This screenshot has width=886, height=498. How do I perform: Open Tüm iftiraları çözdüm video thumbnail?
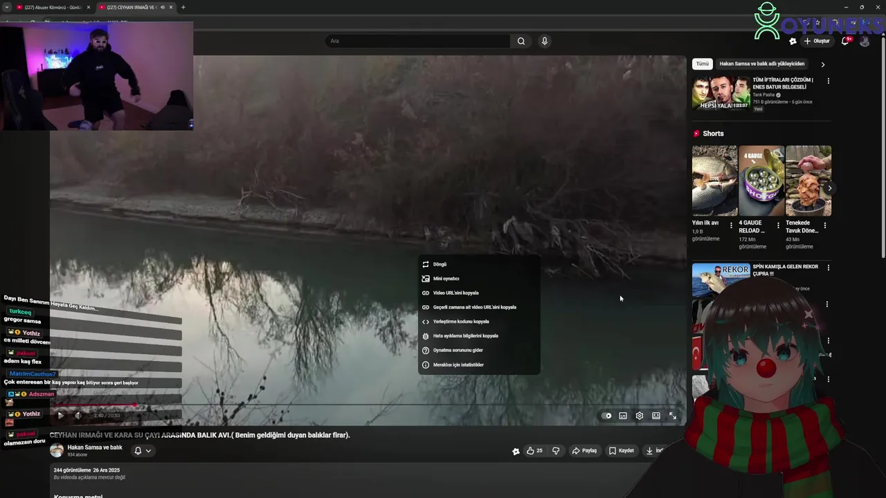click(721, 93)
